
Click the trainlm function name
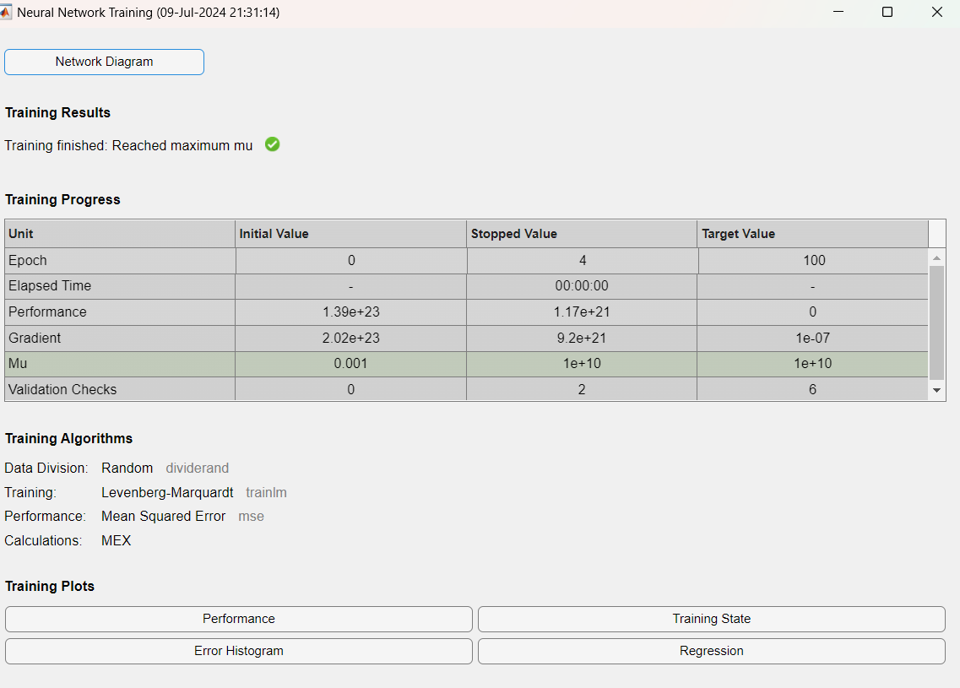coord(266,492)
